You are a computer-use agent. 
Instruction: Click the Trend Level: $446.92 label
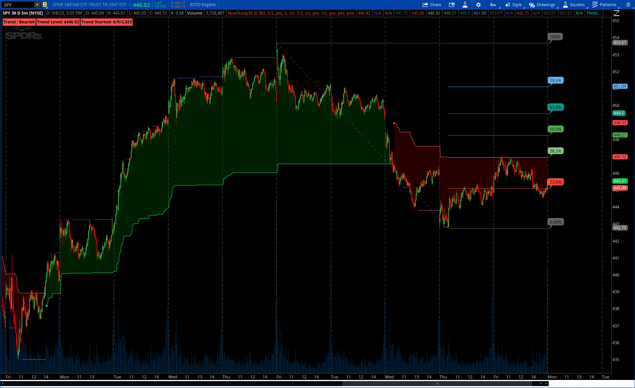tap(58, 22)
